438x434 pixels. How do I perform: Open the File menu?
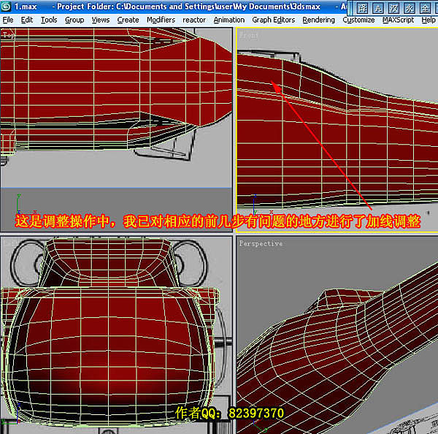click(8, 20)
